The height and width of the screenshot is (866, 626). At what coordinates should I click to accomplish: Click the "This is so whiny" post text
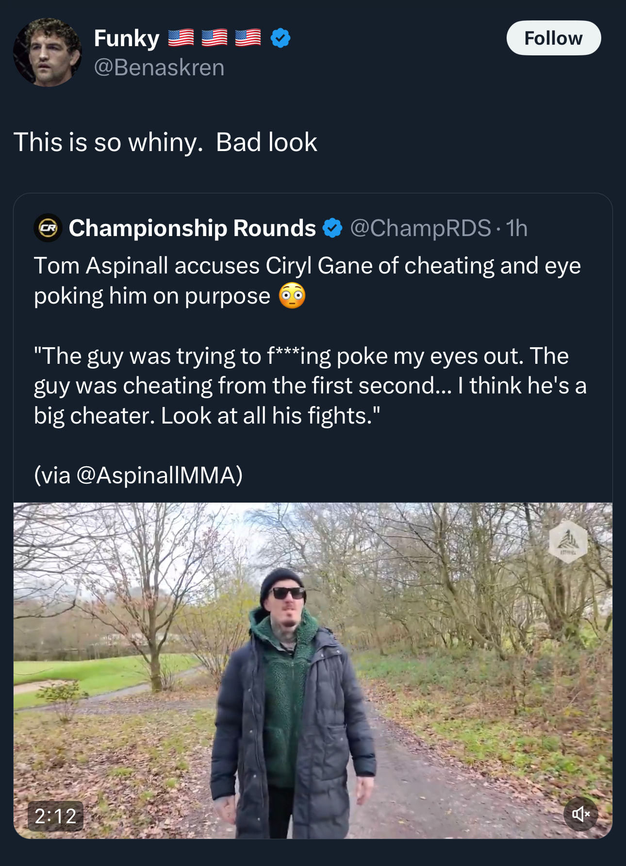[x=165, y=142]
